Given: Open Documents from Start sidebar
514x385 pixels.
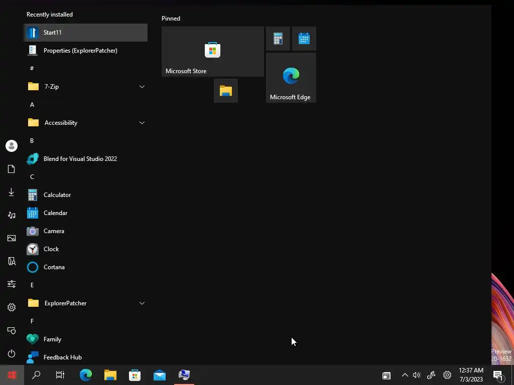Looking at the screenshot, I should pyautogui.click(x=12, y=169).
